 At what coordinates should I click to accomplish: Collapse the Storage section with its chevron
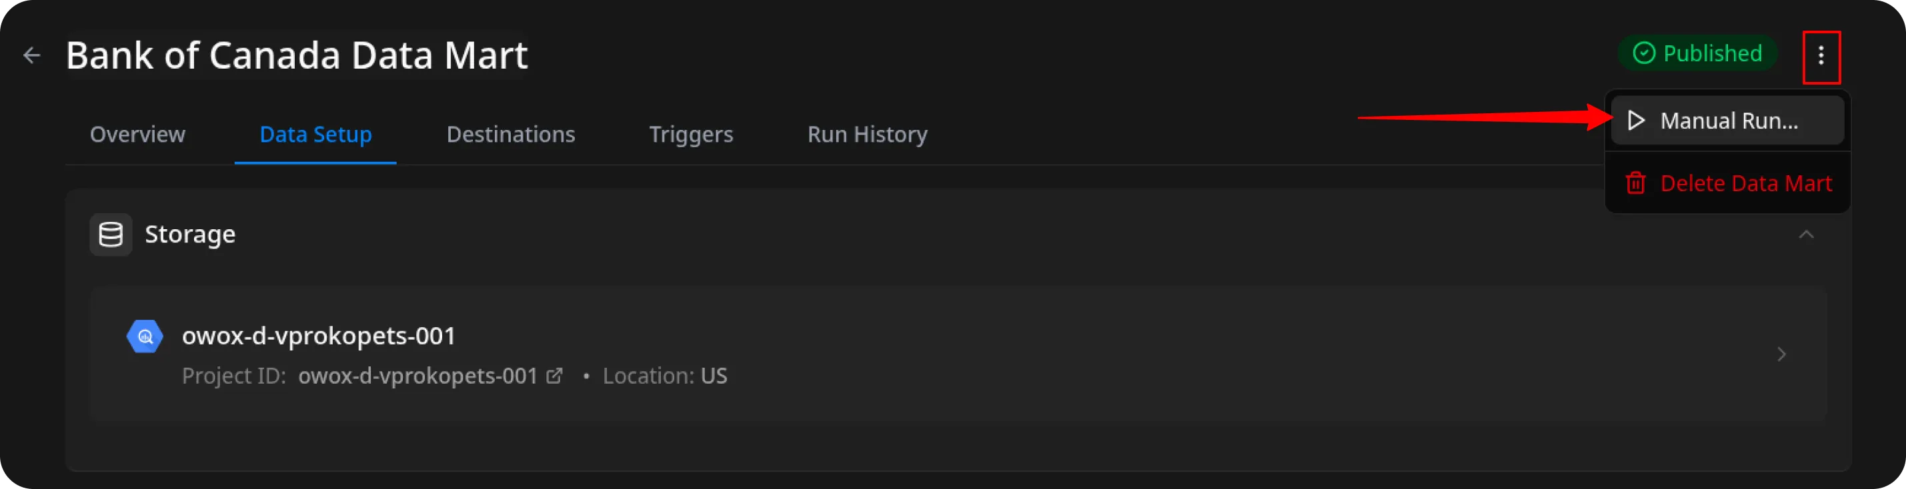pyautogui.click(x=1806, y=235)
